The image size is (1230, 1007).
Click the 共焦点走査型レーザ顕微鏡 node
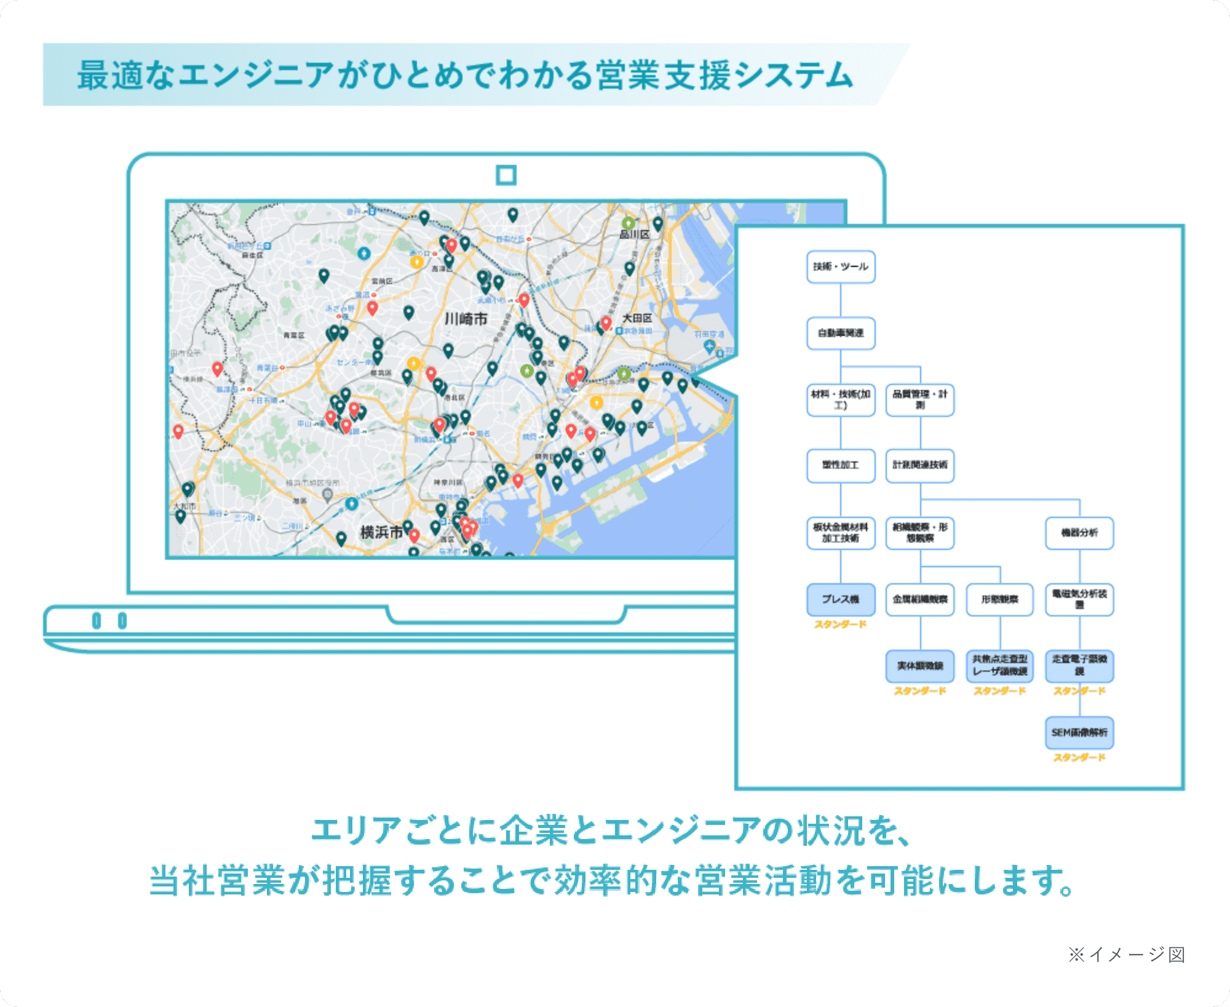point(999,666)
